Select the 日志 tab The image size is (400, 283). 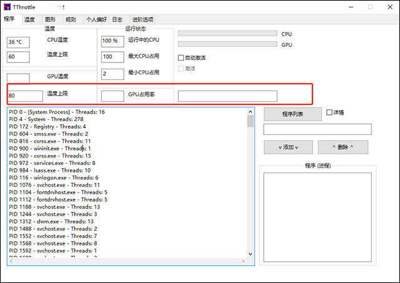pos(117,19)
